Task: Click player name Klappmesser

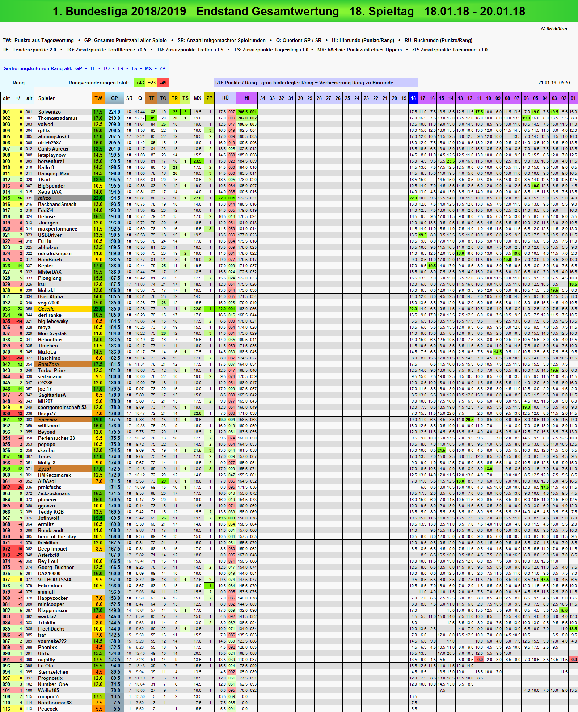Action: (53, 610)
